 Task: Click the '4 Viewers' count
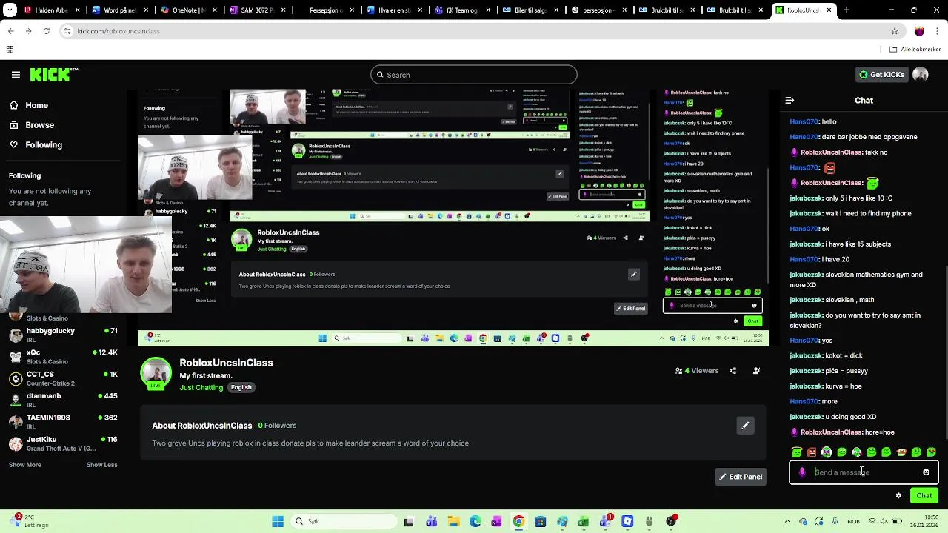(697, 371)
